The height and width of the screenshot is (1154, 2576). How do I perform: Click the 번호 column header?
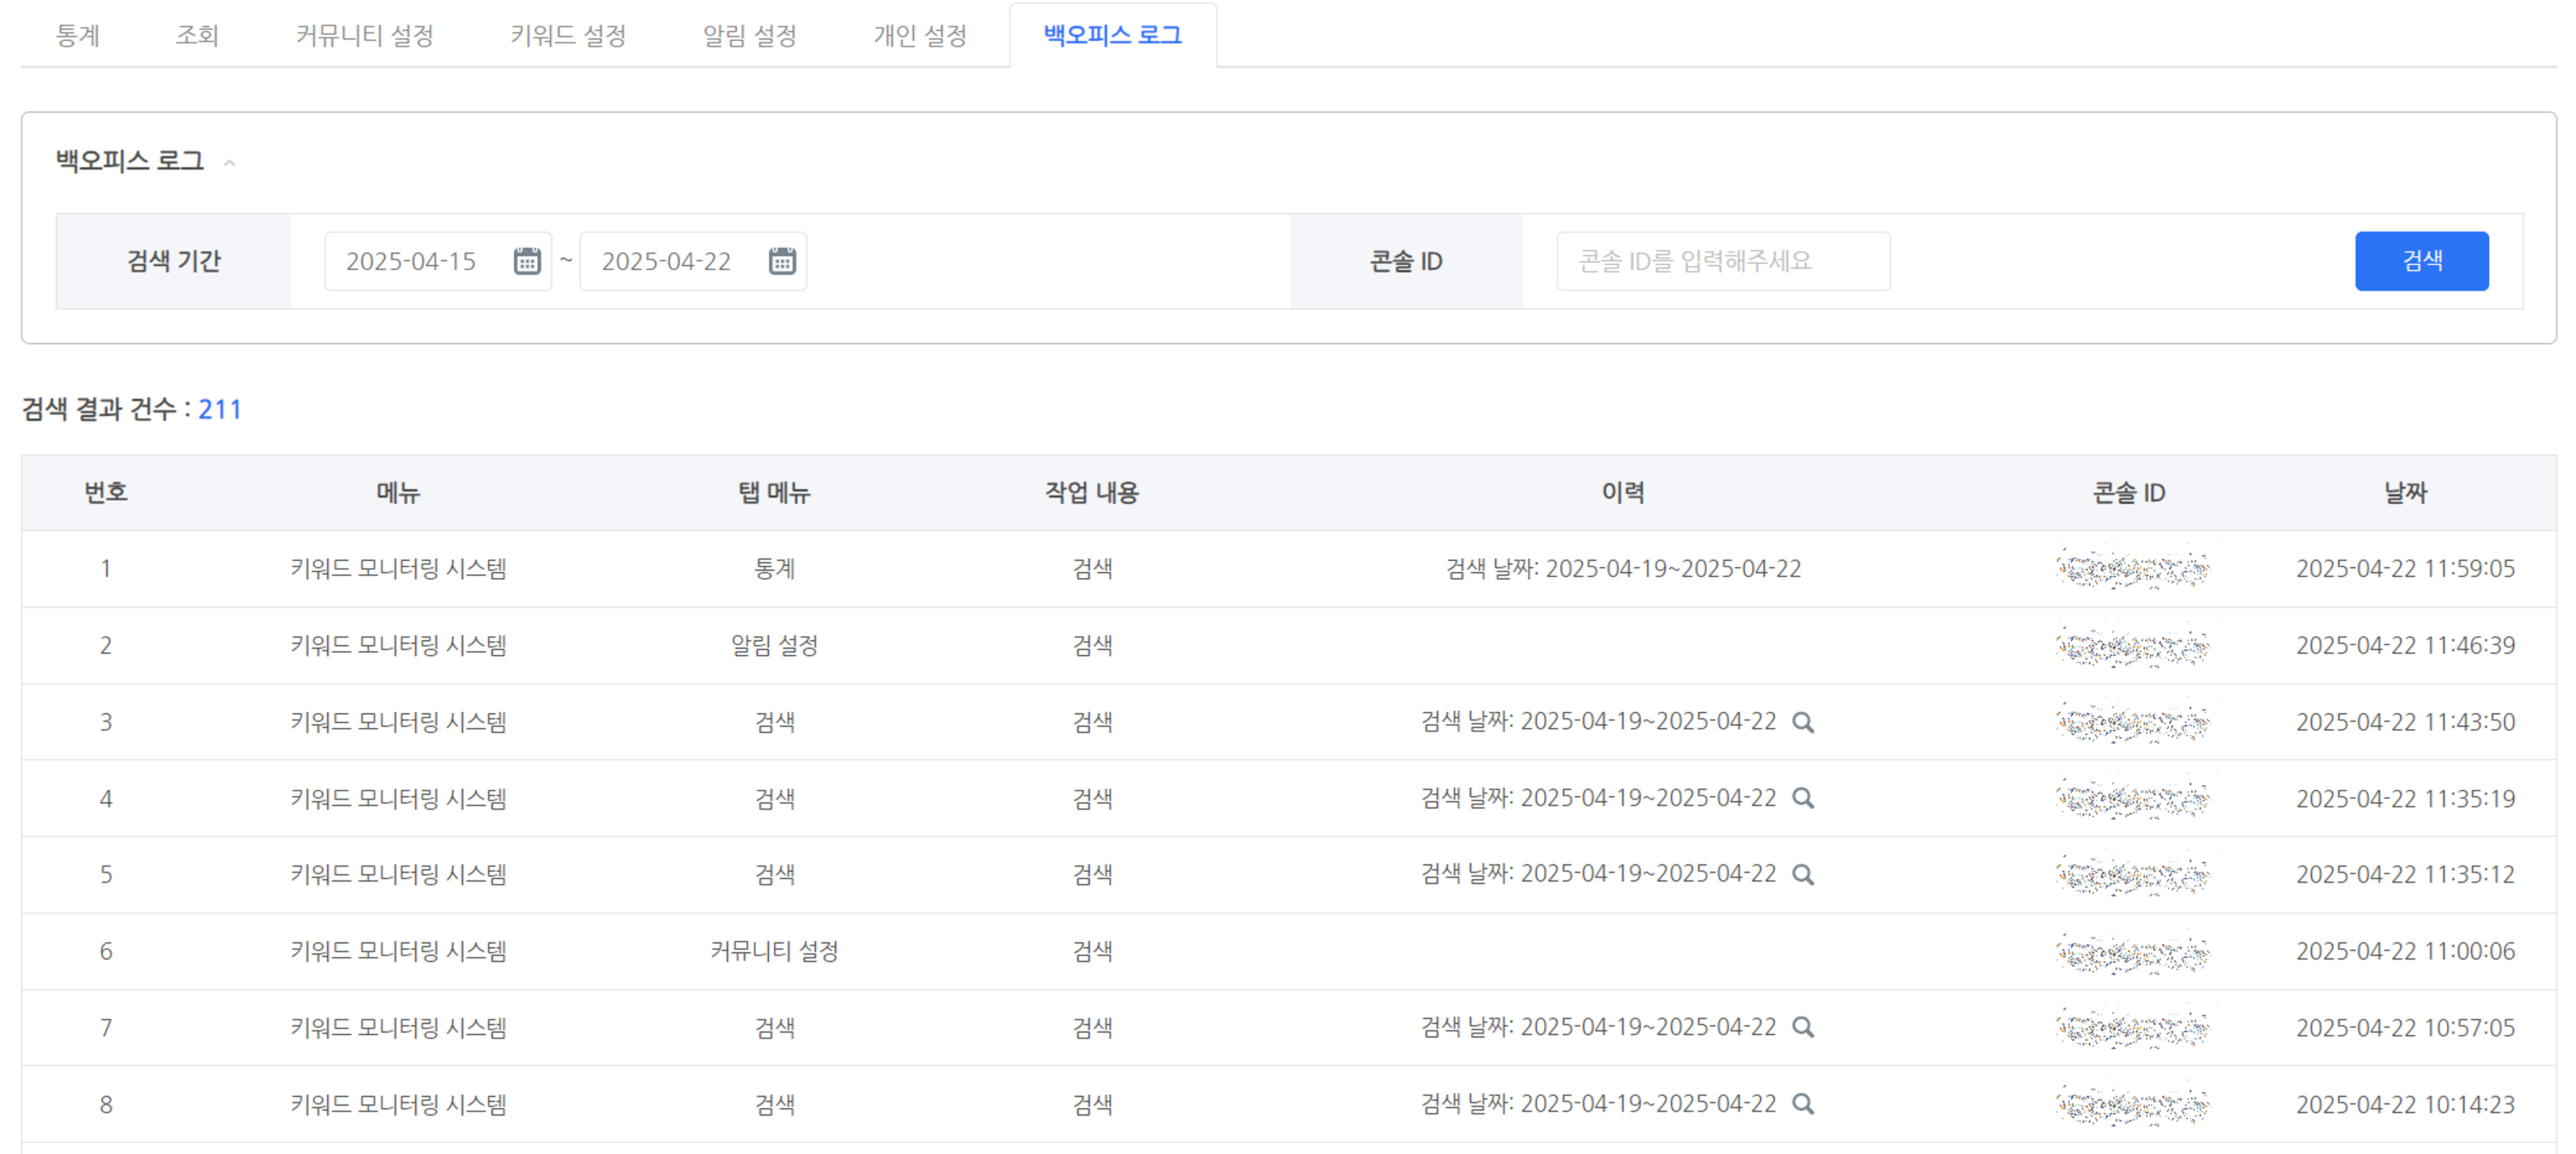coord(105,492)
